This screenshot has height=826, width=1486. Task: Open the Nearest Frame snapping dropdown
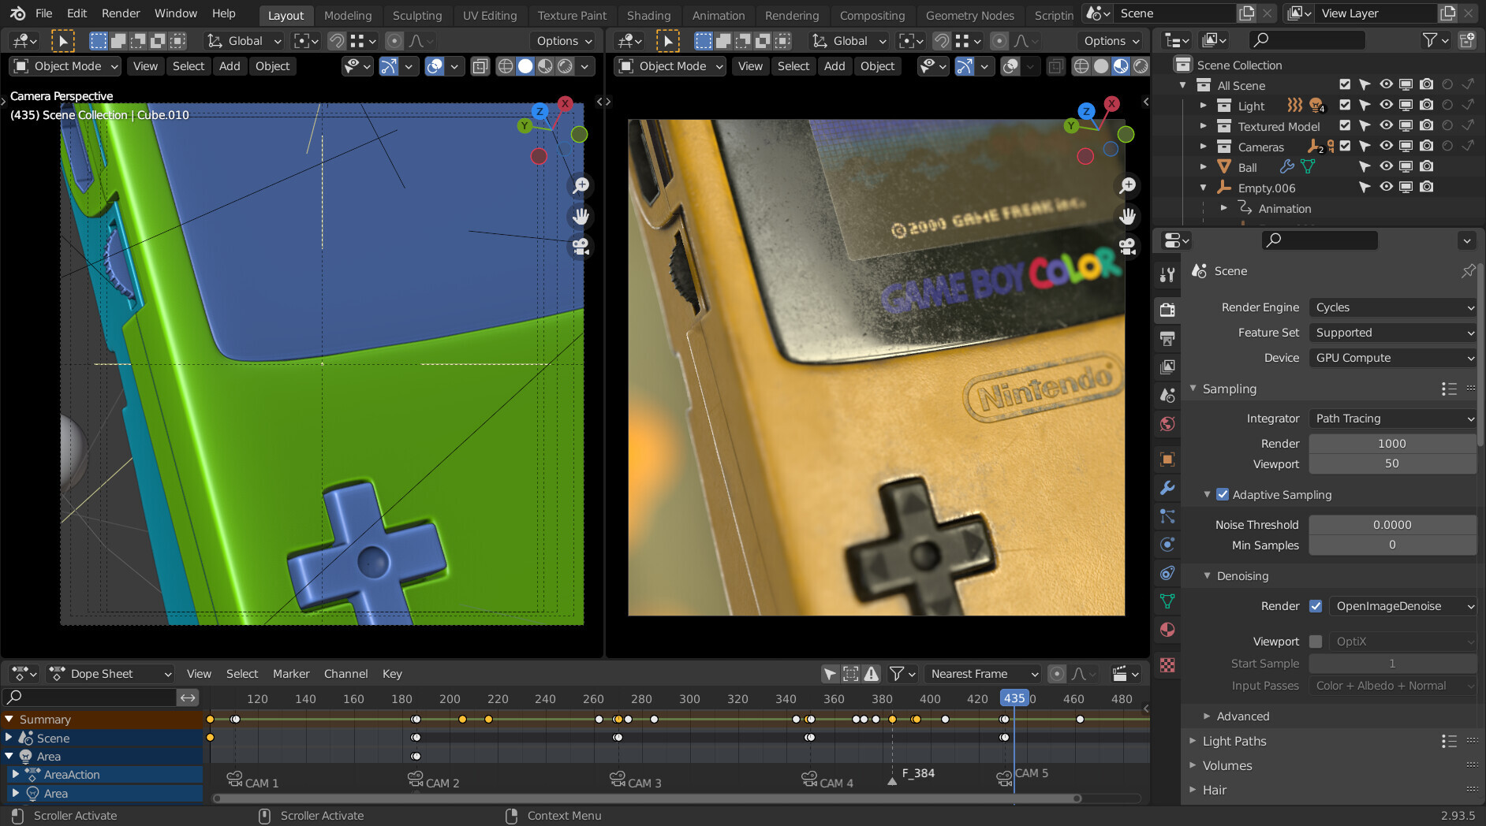point(982,674)
